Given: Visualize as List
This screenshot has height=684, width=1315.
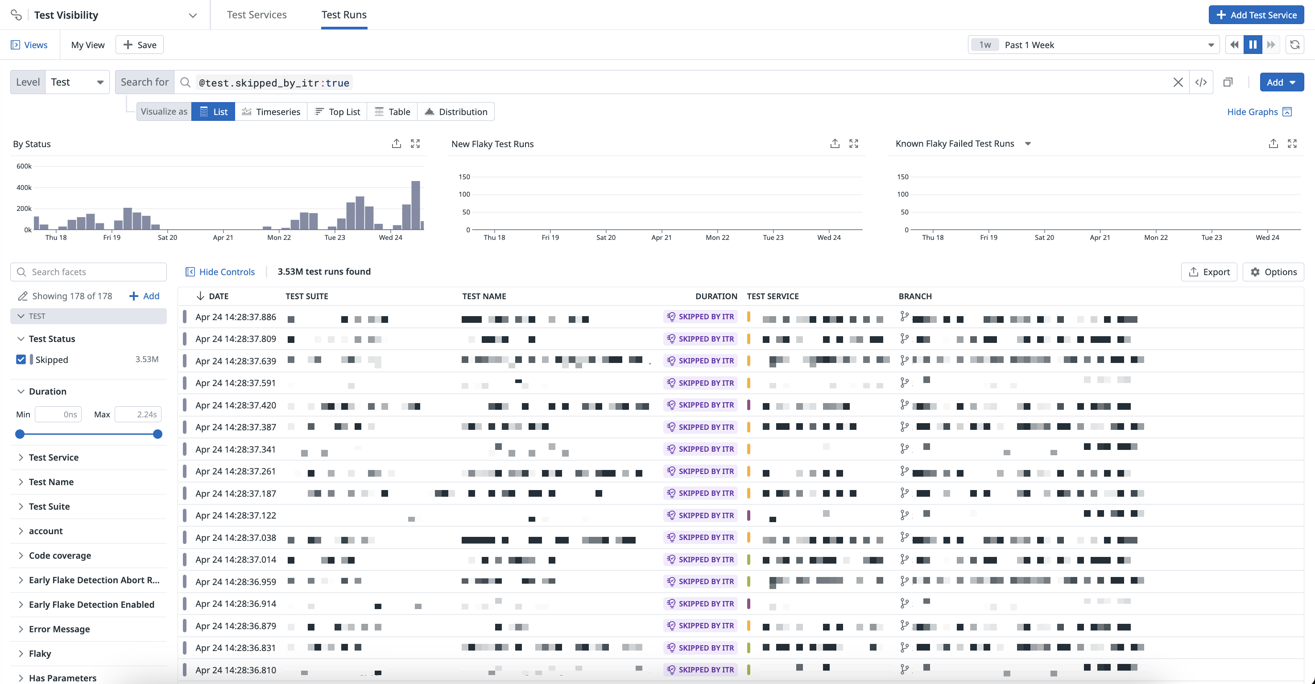Looking at the screenshot, I should tap(213, 112).
